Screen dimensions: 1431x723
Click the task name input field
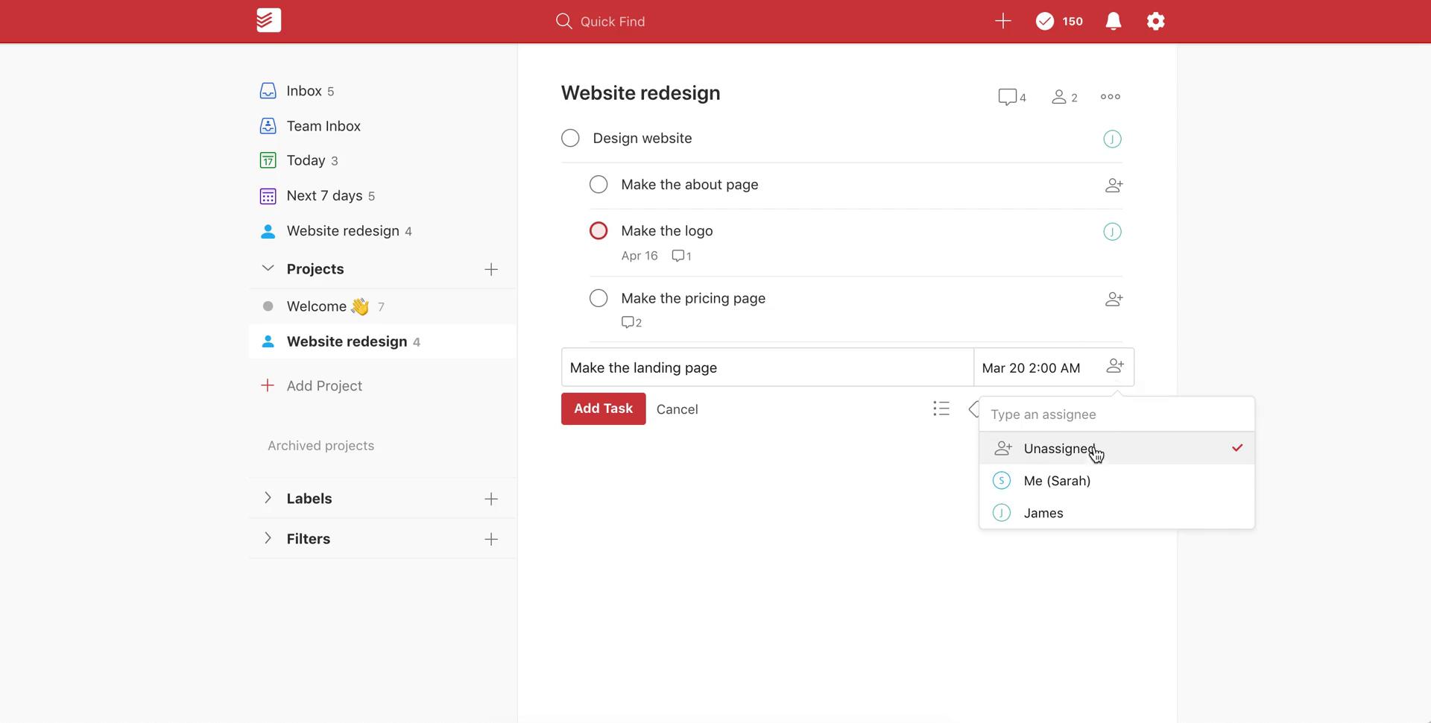click(768, 367)
